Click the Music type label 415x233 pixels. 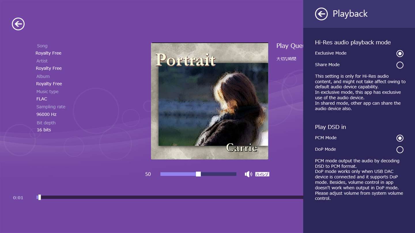click(x=47, y=91)
